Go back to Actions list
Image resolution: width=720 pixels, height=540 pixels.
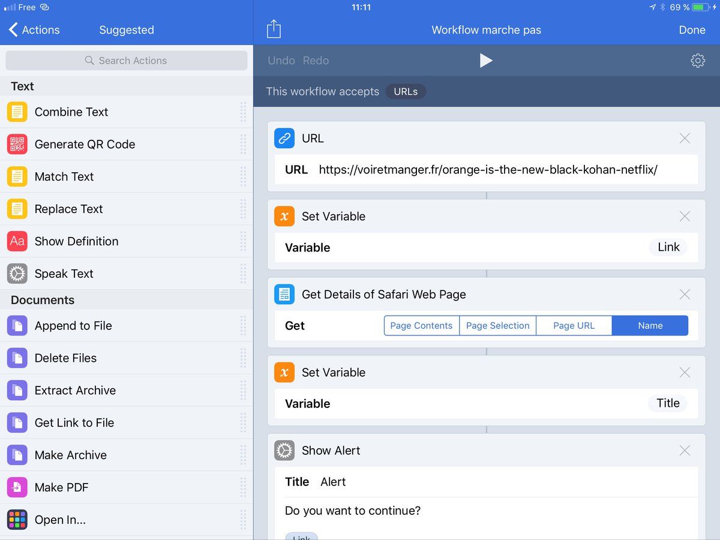[34, 30]
